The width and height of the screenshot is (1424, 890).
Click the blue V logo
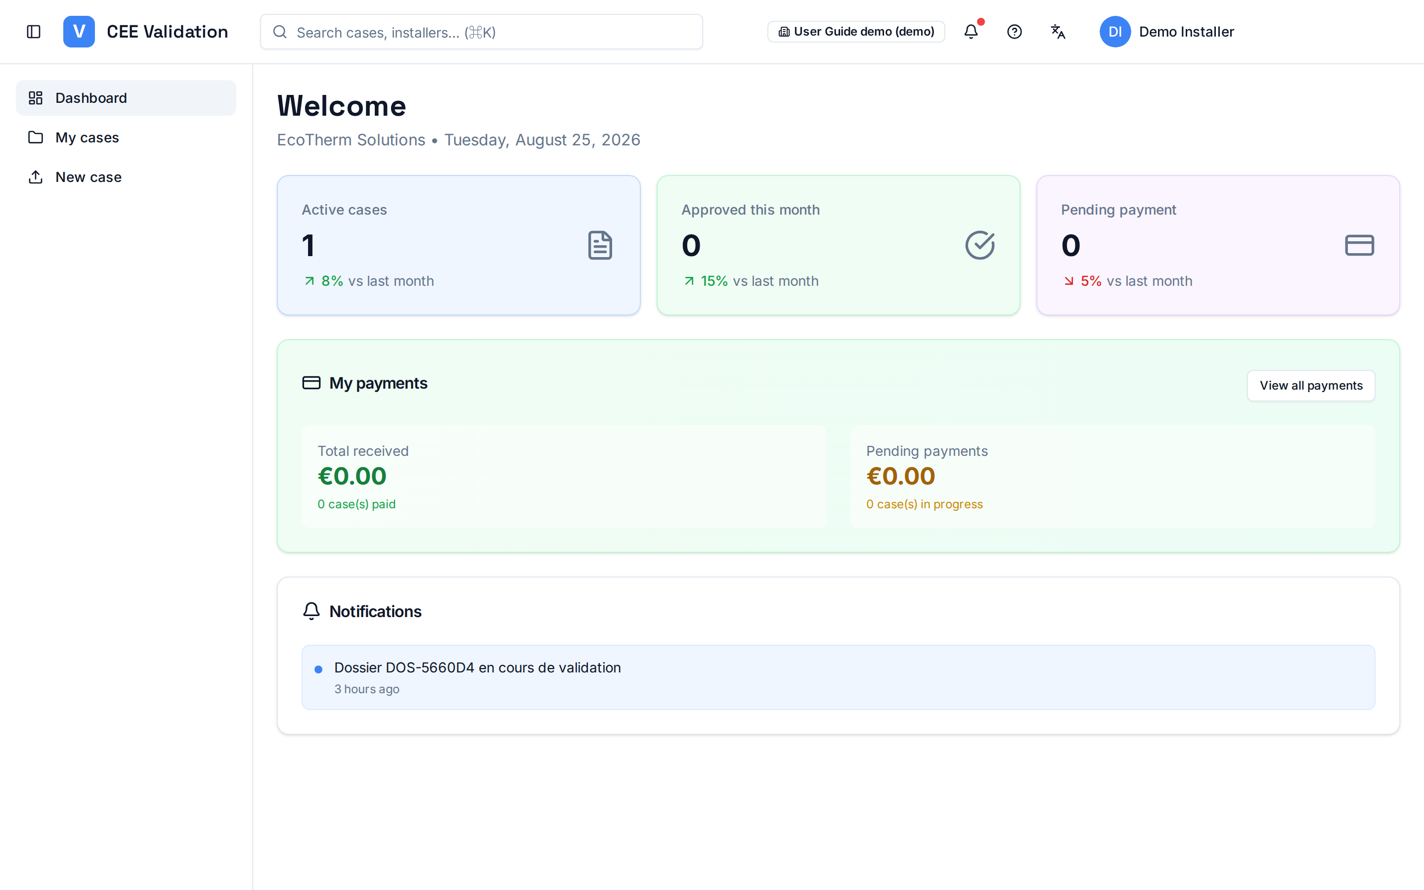[x=79, y=32]
